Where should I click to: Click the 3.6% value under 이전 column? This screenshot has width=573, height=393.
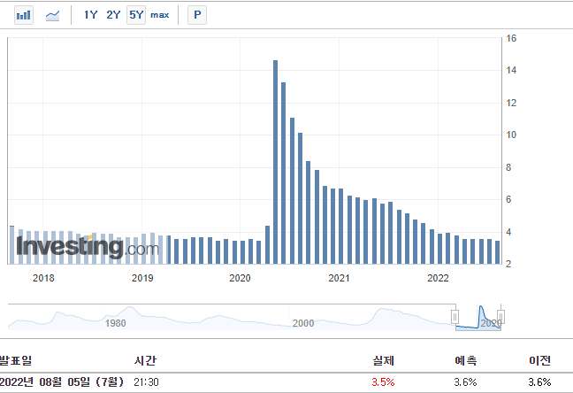click(539, 382)
